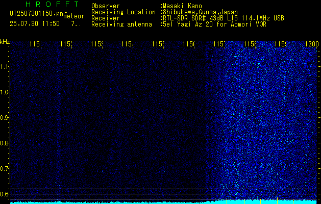Click the "Receiving antenna" label
Image resolution: width=321 pixels, height=204 pixels.
122,24
